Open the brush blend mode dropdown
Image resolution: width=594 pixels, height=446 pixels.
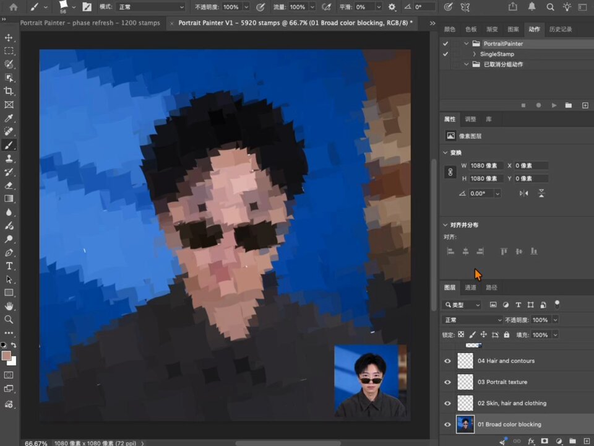point(151,7)
